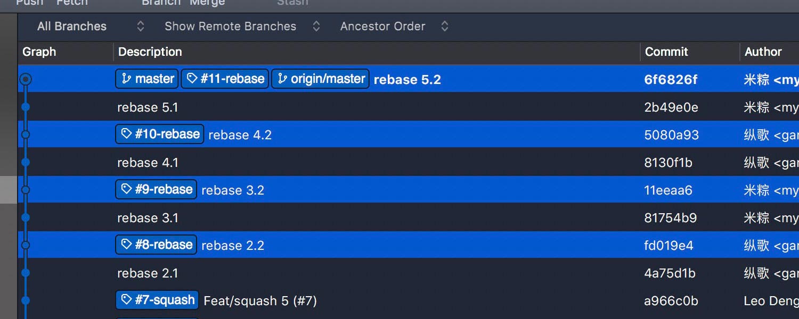The width and height of the screenshot is (799, 319).
Task: Click the graph node for rebase 3.2
Action: click(x=25, y=190)
